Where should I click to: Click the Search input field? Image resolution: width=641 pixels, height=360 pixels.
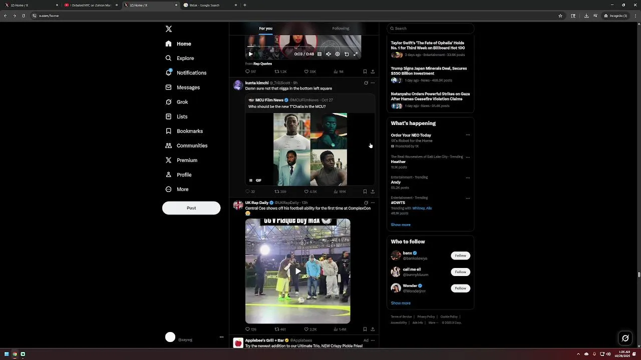pyautogui.click(x=430, y=28)
